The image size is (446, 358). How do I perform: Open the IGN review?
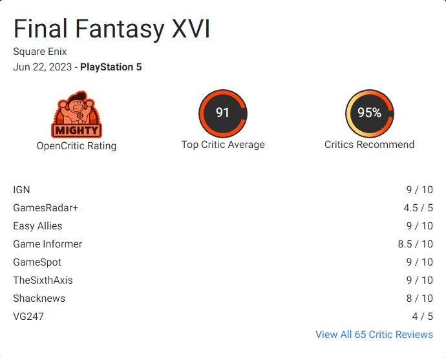click(x=21, y=189)
